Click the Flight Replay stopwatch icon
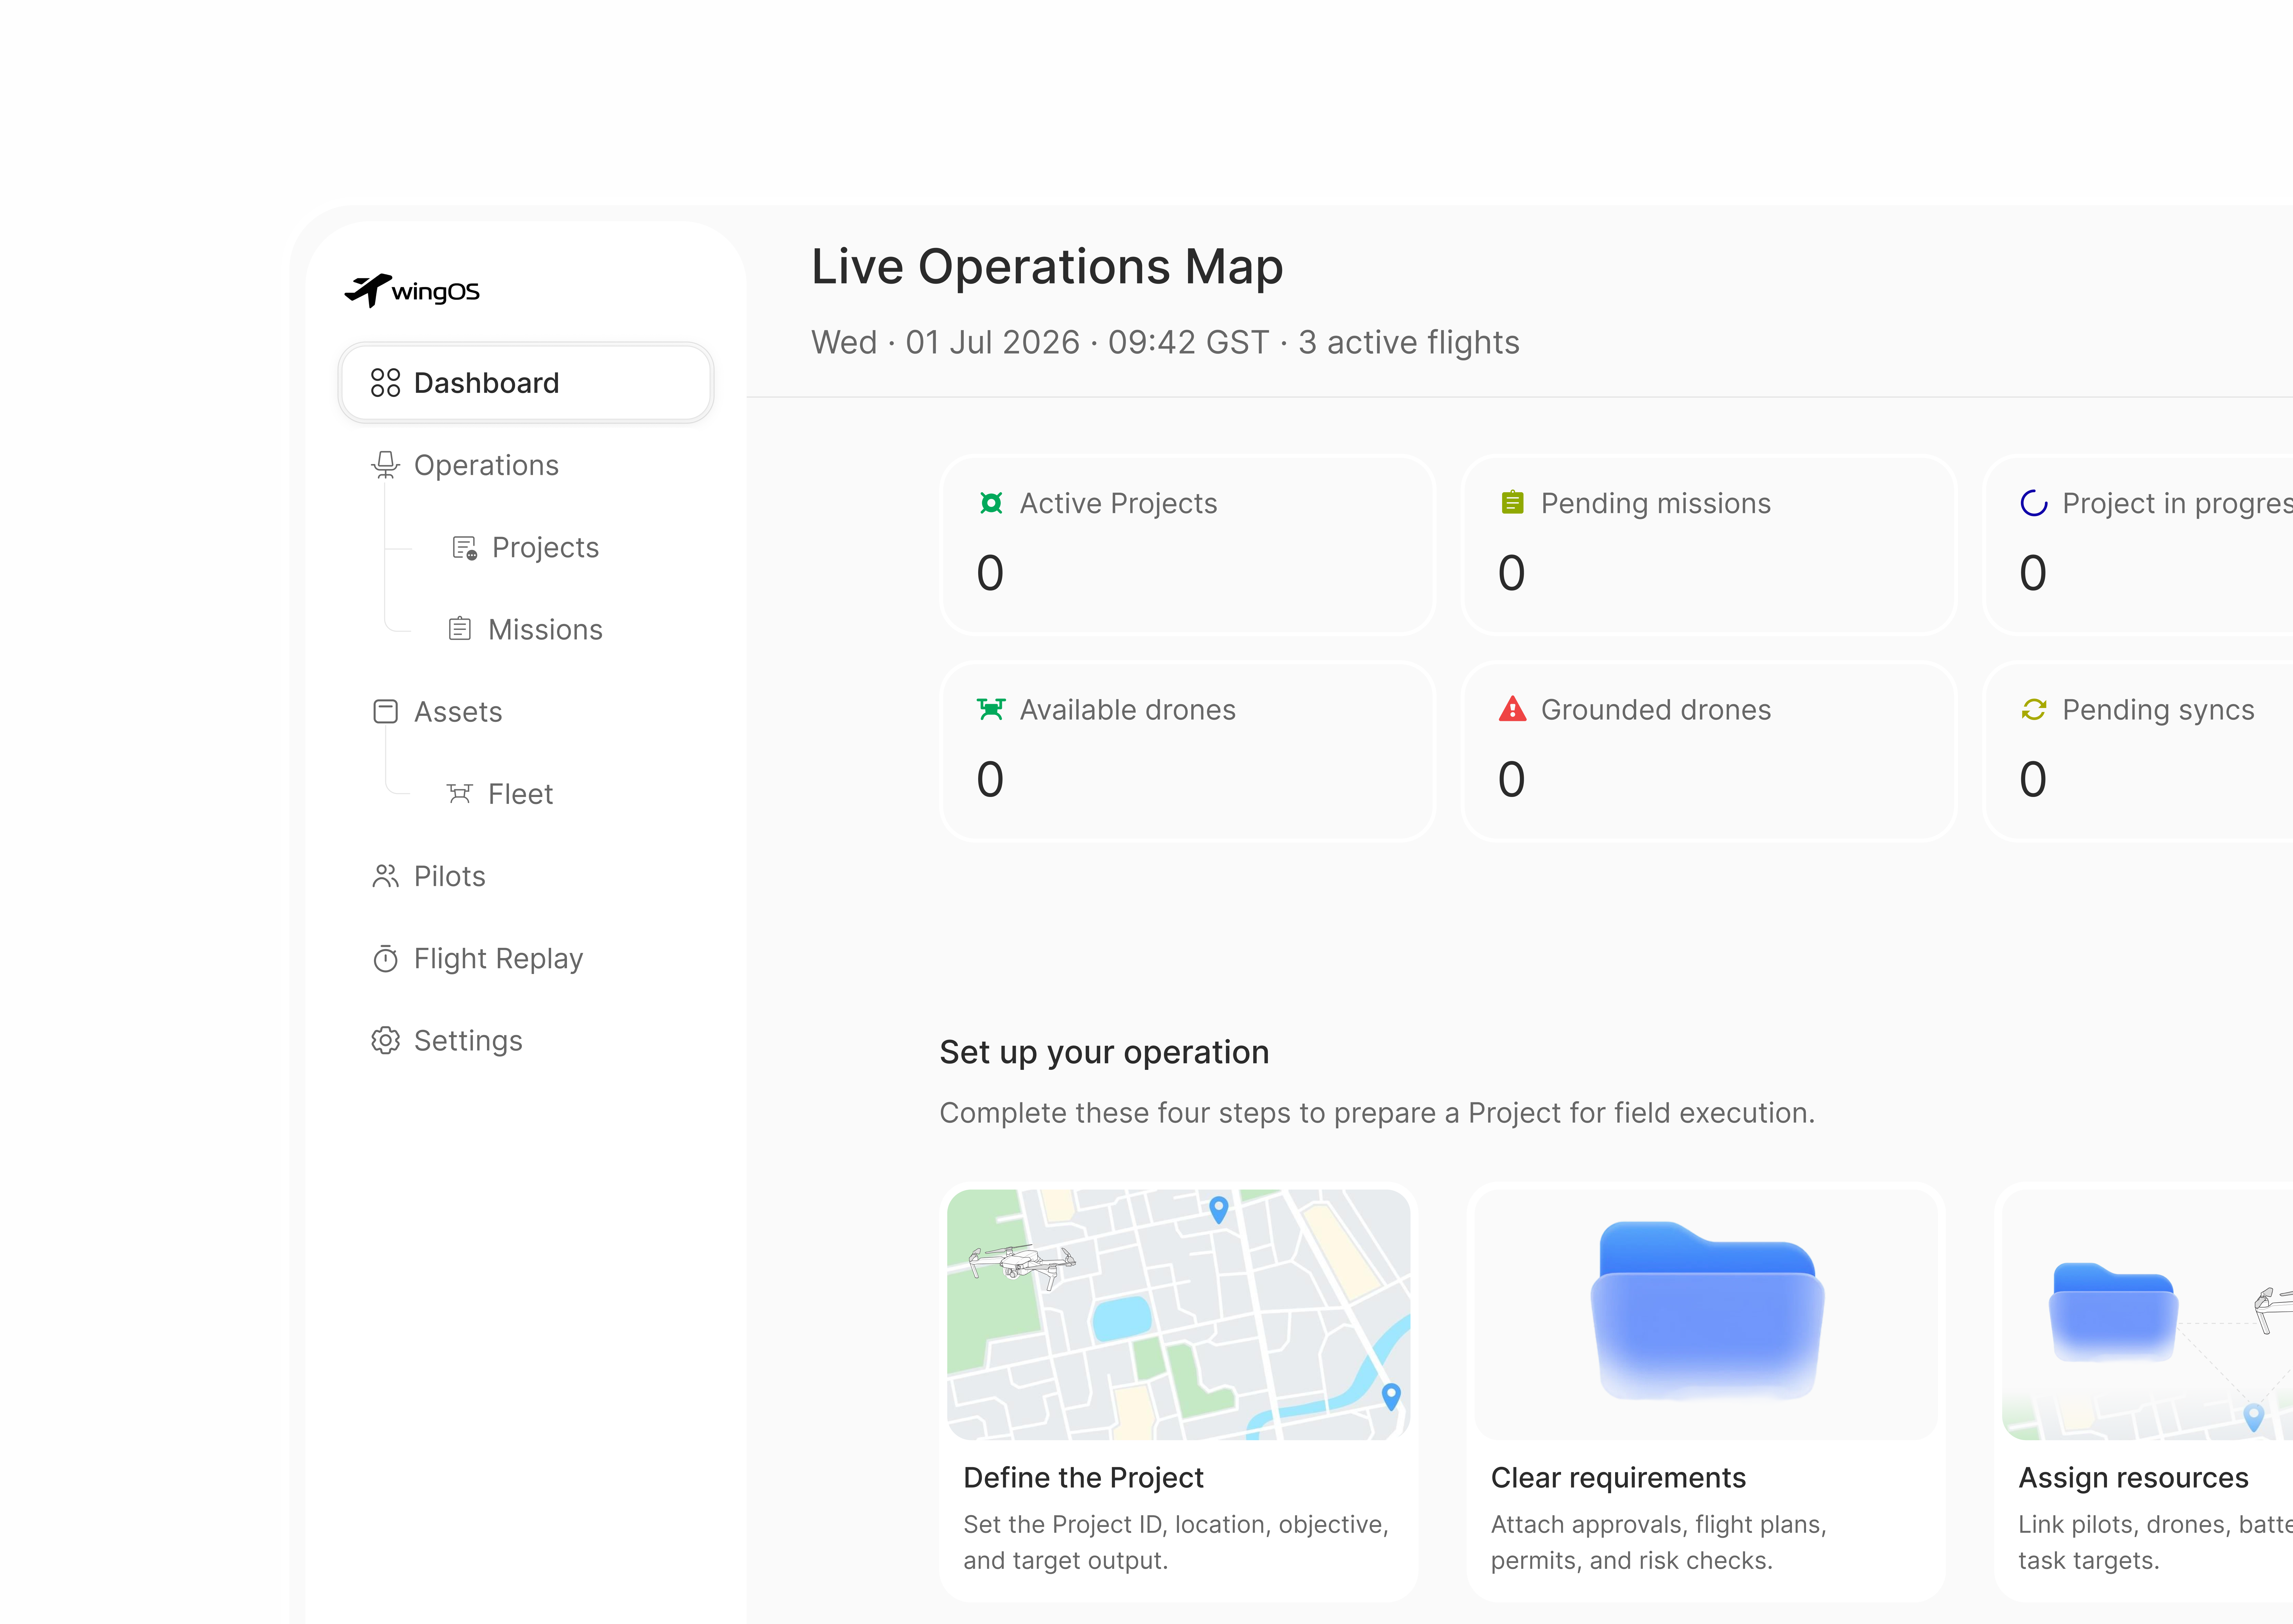This screenshot has height=1624, width=2293. [x=385, y=959]
